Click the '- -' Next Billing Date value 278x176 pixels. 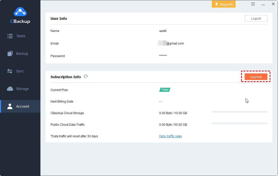[x=161, y=102]
